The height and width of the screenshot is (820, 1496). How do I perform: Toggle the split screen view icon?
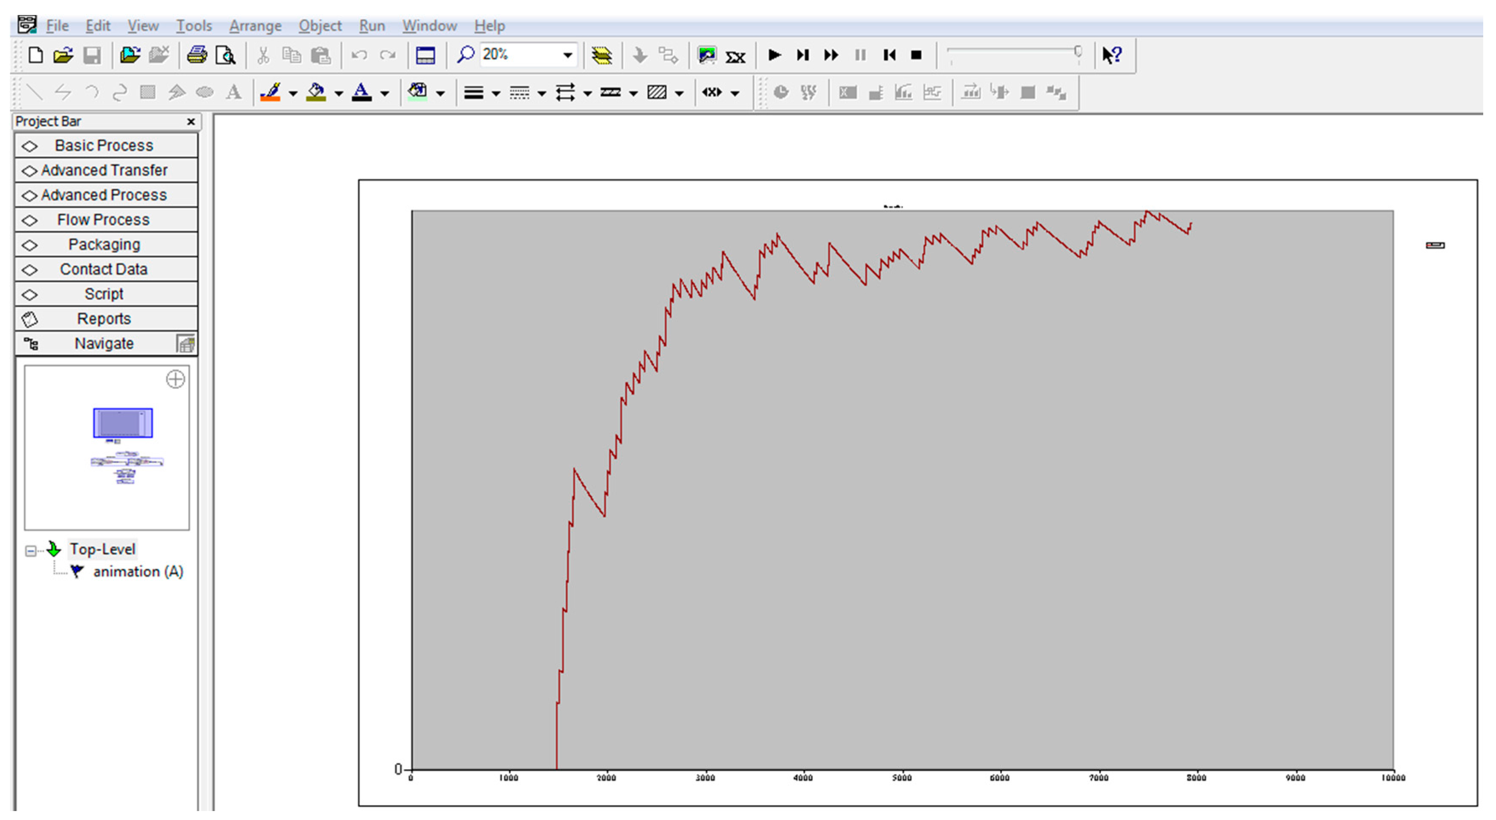tap(425, 55)
